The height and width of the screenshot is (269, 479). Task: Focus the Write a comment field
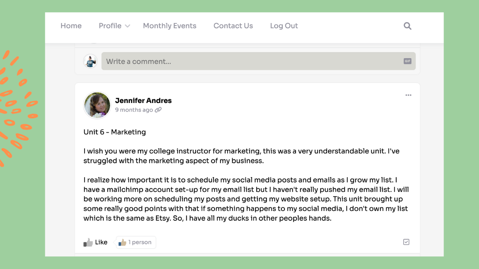(x=258, y=61)
